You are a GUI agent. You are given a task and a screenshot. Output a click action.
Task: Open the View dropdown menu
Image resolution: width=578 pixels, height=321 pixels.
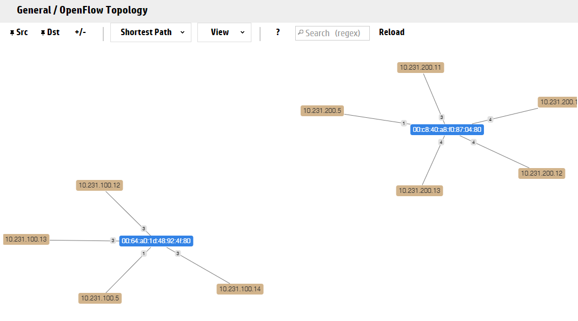(x=224, y=32)
